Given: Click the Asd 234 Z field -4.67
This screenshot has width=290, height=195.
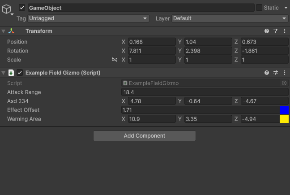Looking at the screenshot, I should pos(264,101).
